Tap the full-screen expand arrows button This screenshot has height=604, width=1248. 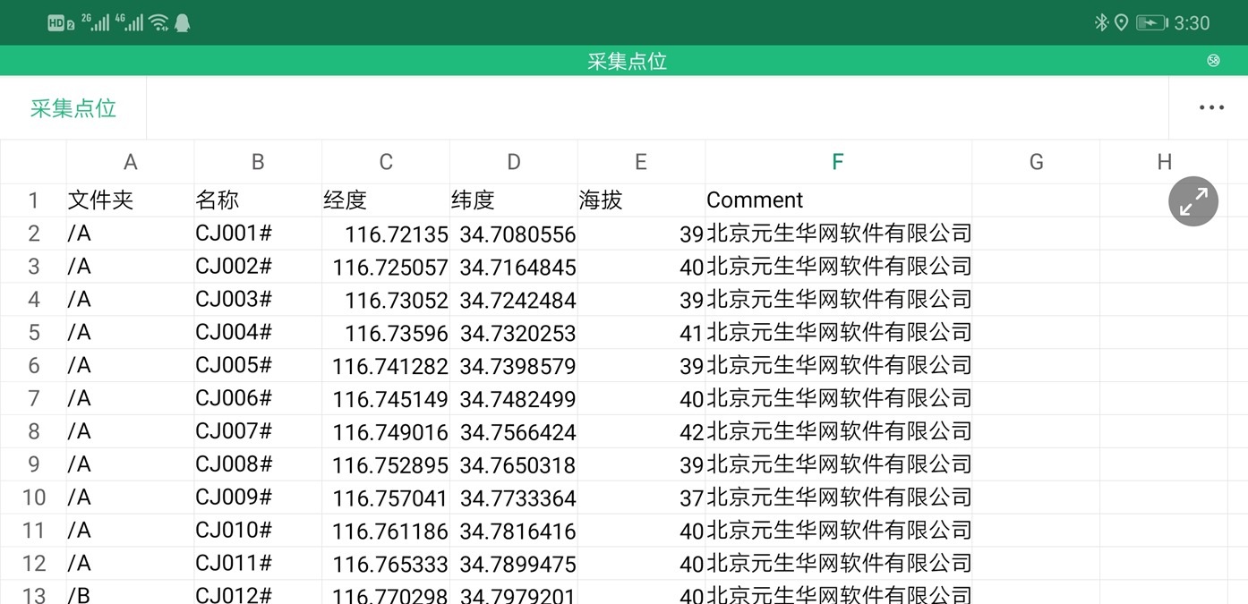click(x=1192, y=201)
